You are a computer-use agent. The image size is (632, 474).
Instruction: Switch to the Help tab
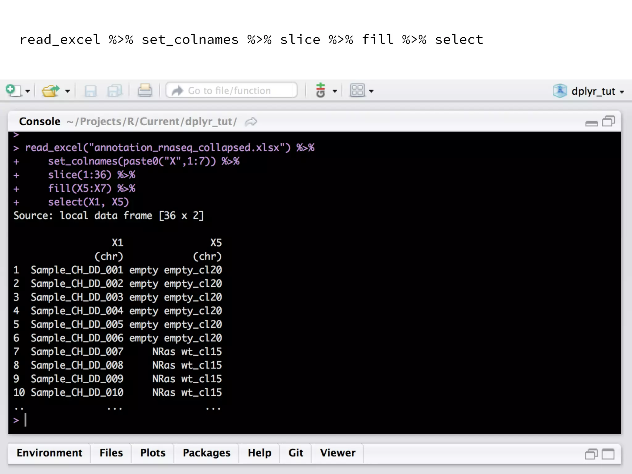[260, 453]
